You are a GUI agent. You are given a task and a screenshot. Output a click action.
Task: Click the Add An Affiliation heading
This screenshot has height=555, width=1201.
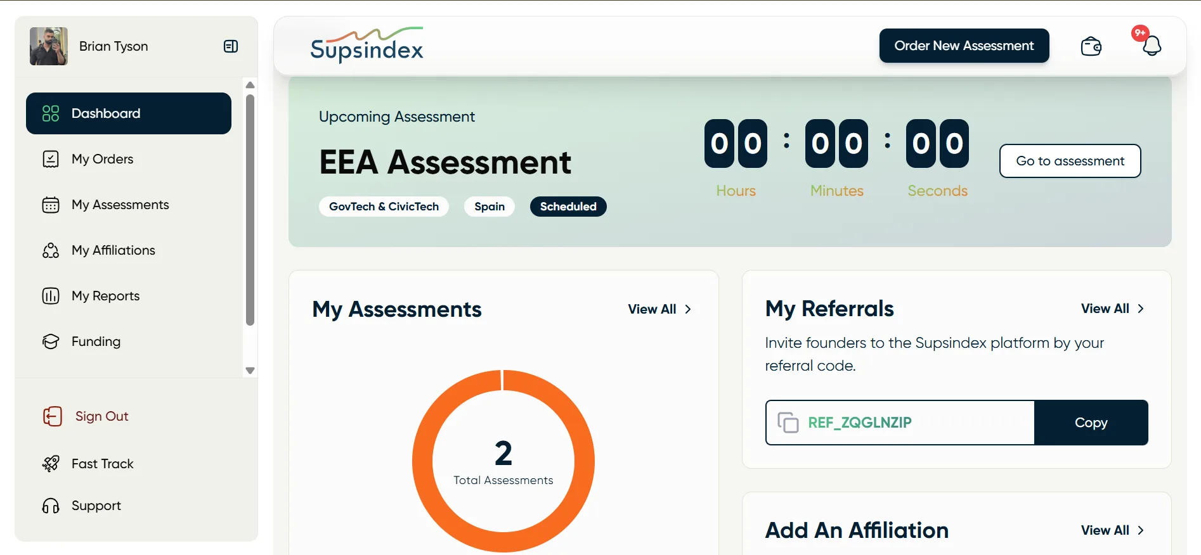click(x=857, y=530)
